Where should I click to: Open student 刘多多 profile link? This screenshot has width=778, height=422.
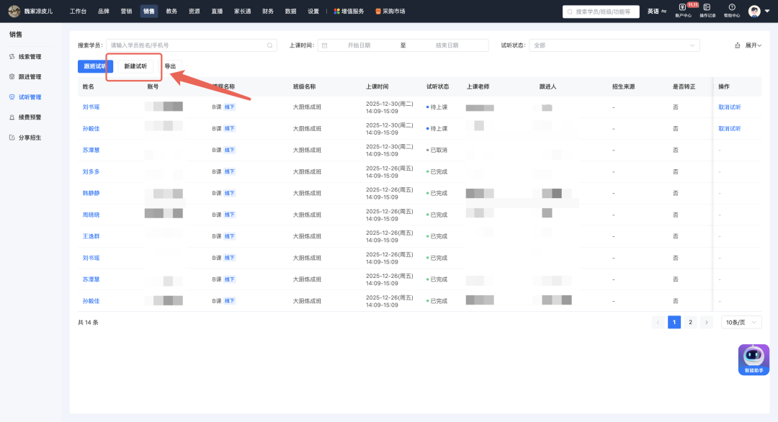(91, 171)
